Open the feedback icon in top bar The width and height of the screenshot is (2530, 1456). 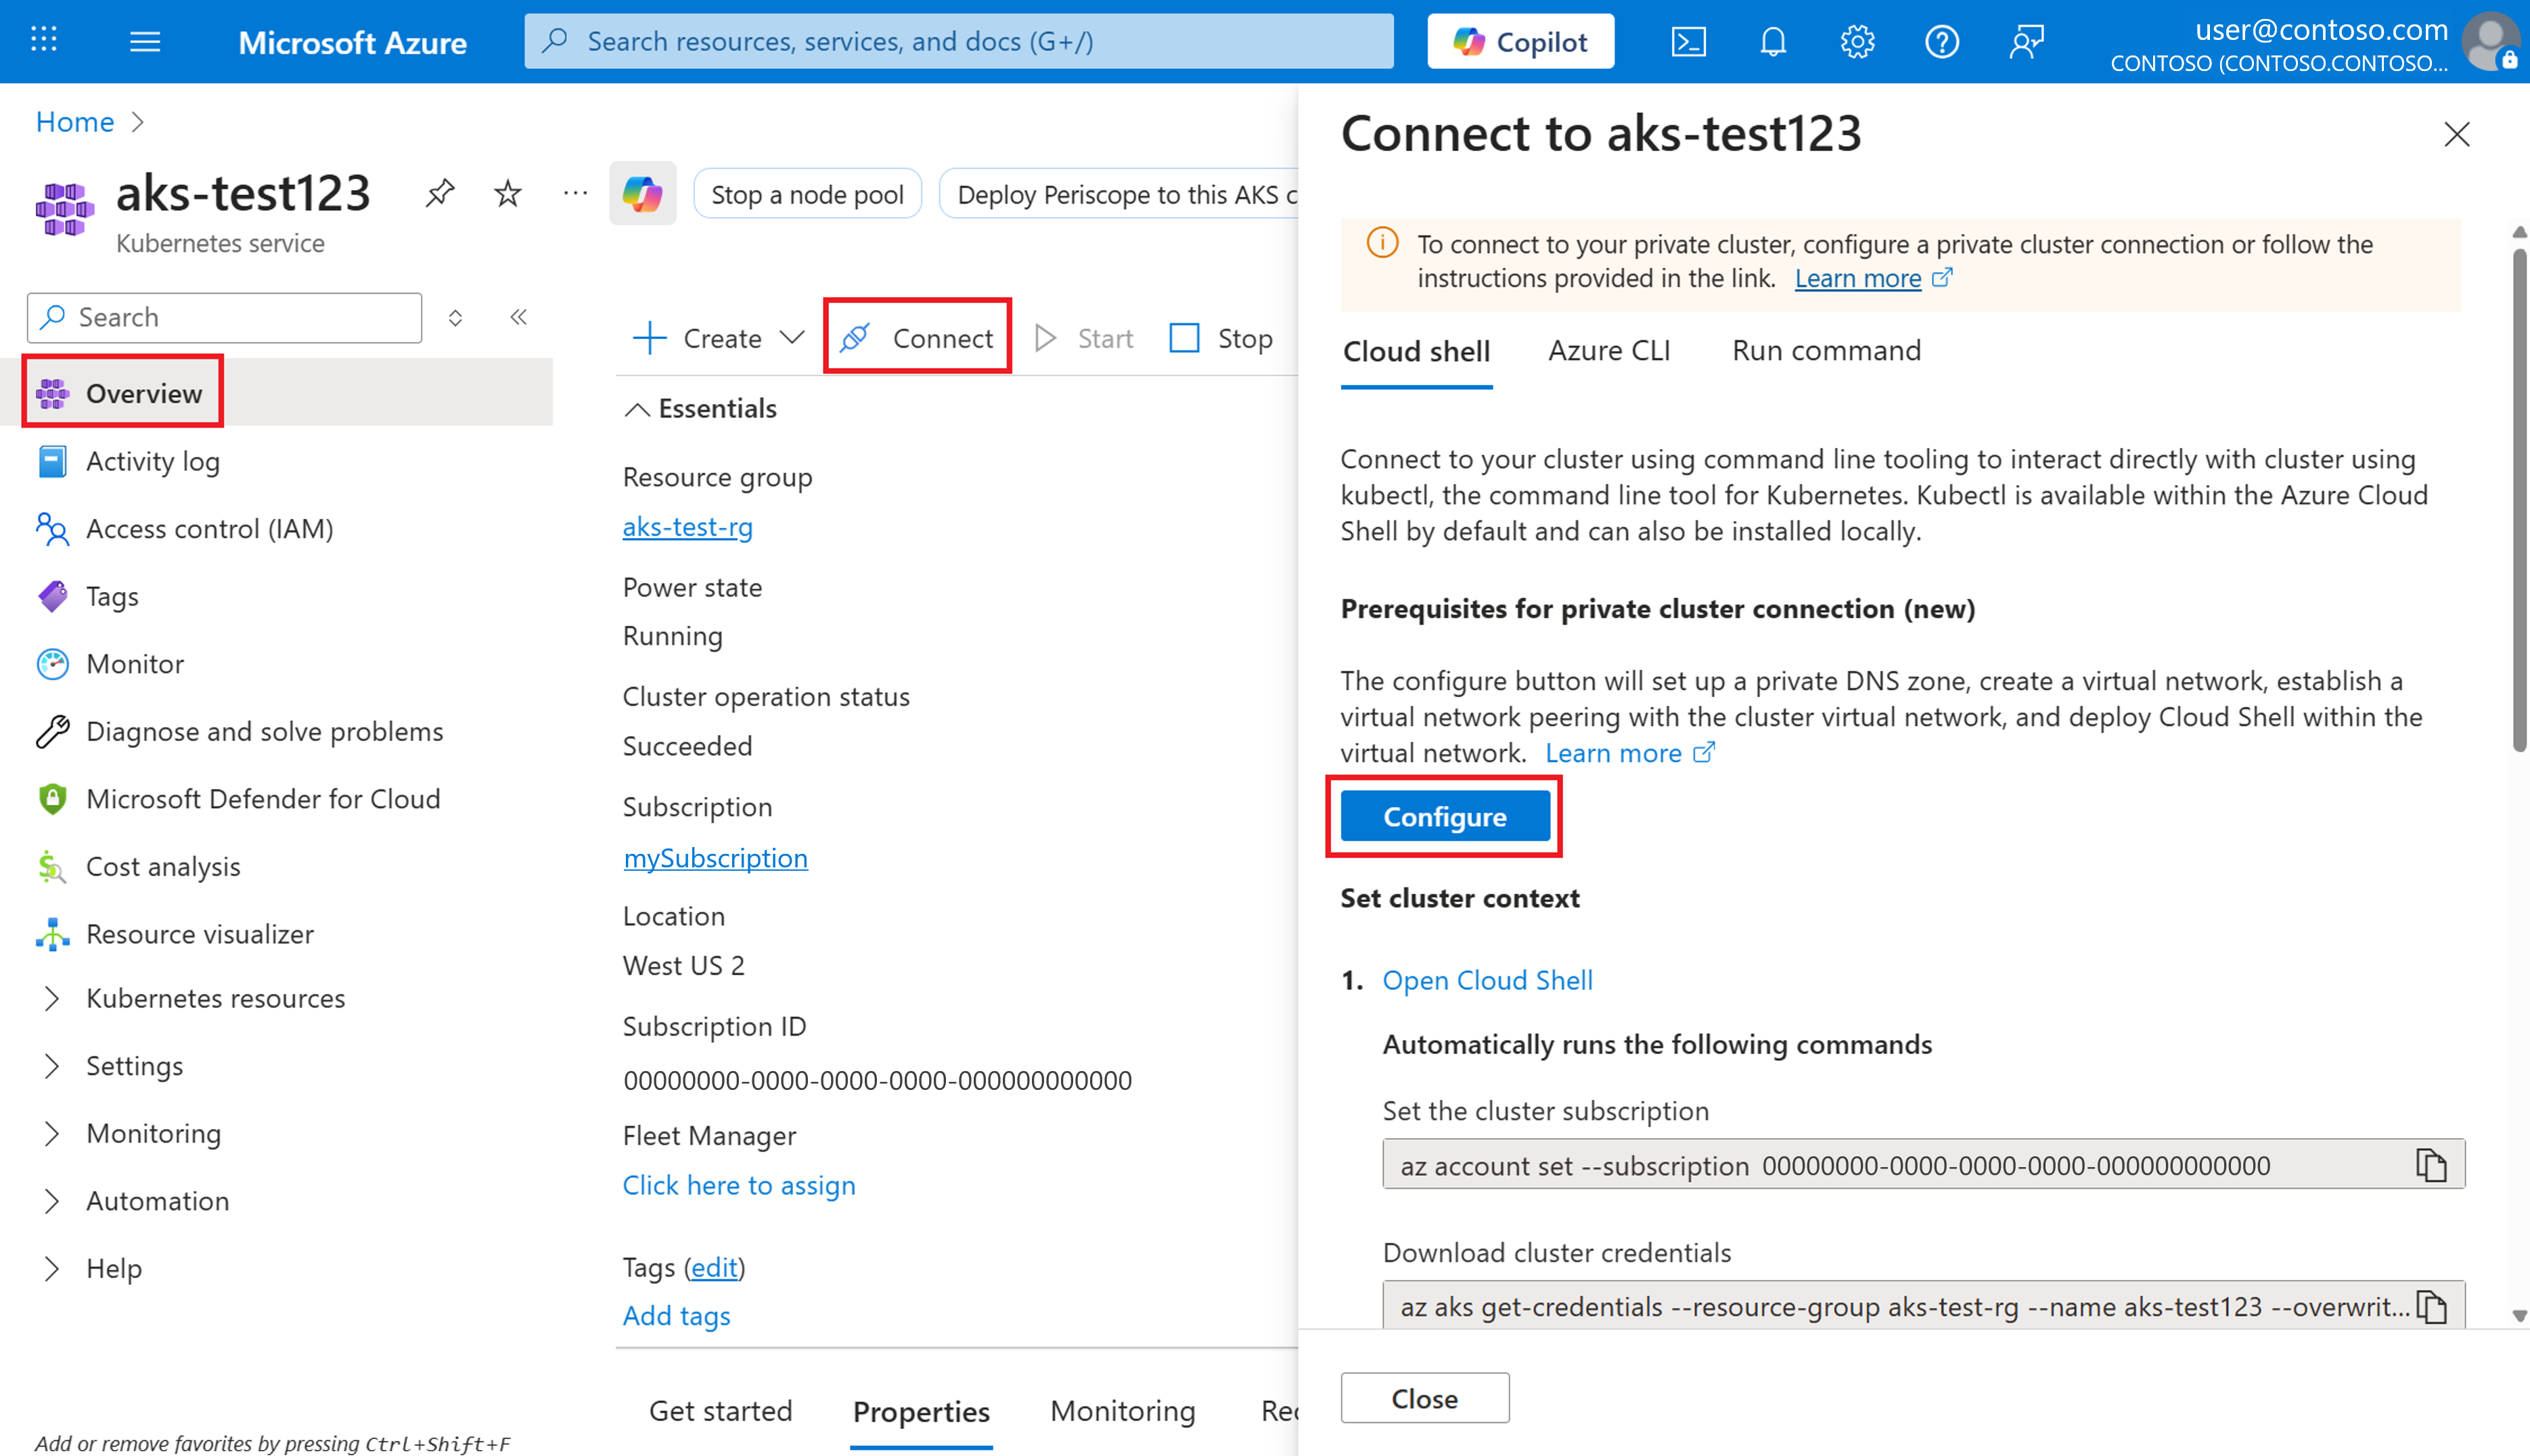(x=2026, y=41)
